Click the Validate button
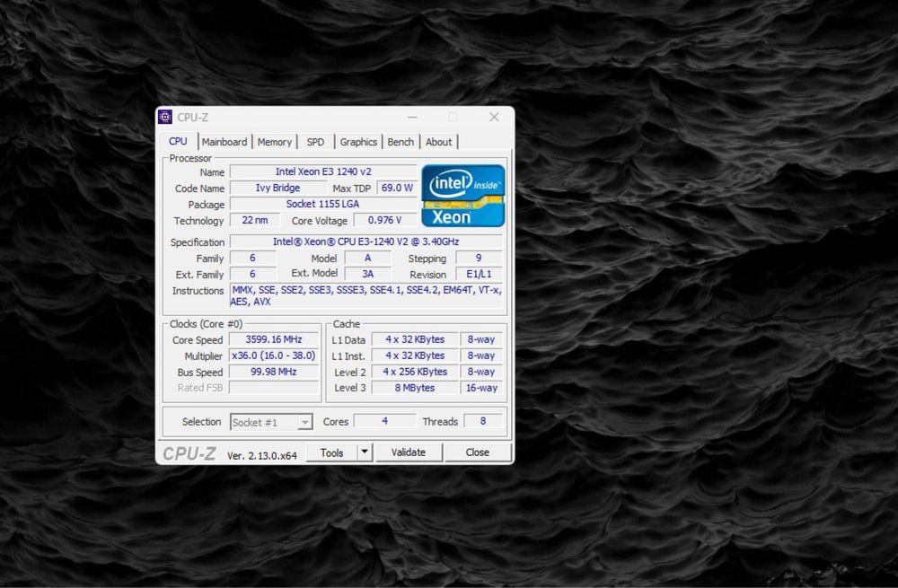This screenshot has width=898, height=588. [409, 452]
